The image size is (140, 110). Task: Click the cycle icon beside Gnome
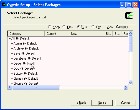pos(26,84)
